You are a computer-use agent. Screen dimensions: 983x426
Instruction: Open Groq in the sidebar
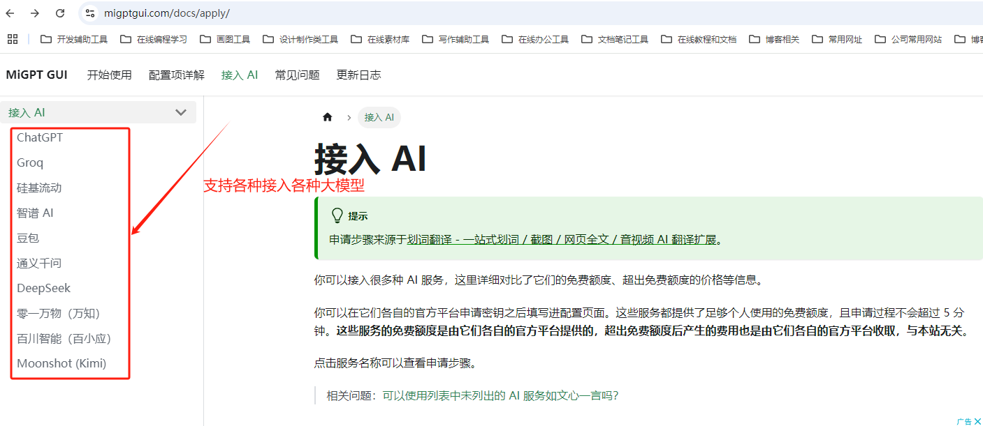(x=30, y=162)
